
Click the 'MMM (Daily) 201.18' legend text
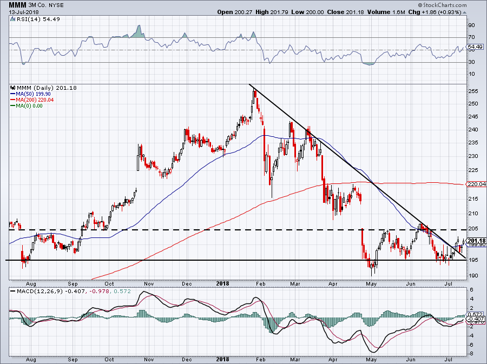pyautogui.click(x=47, y=88)
